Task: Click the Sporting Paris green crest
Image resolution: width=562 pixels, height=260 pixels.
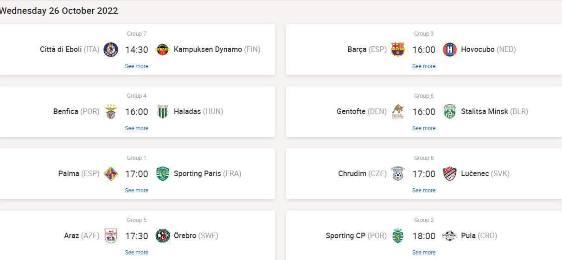Action: click(163, 174)
